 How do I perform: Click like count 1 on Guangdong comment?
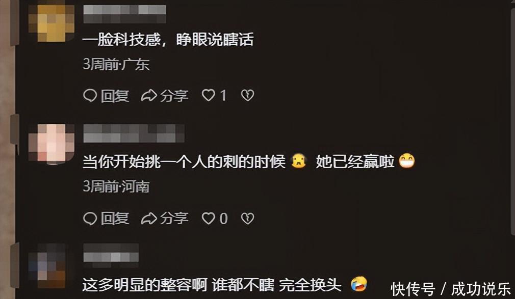tap(223, 96)
